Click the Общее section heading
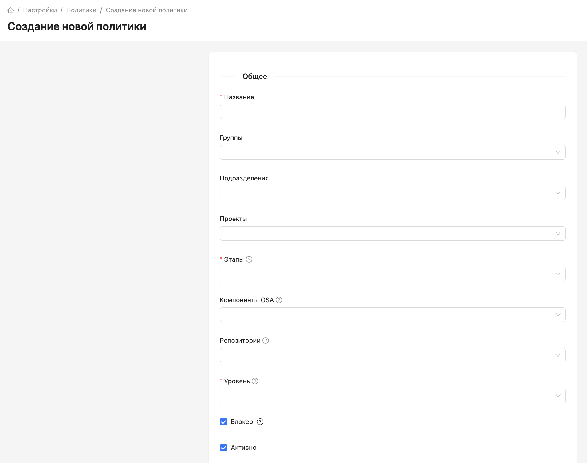This screenshot has height=463, width=587. click(254, 76)
